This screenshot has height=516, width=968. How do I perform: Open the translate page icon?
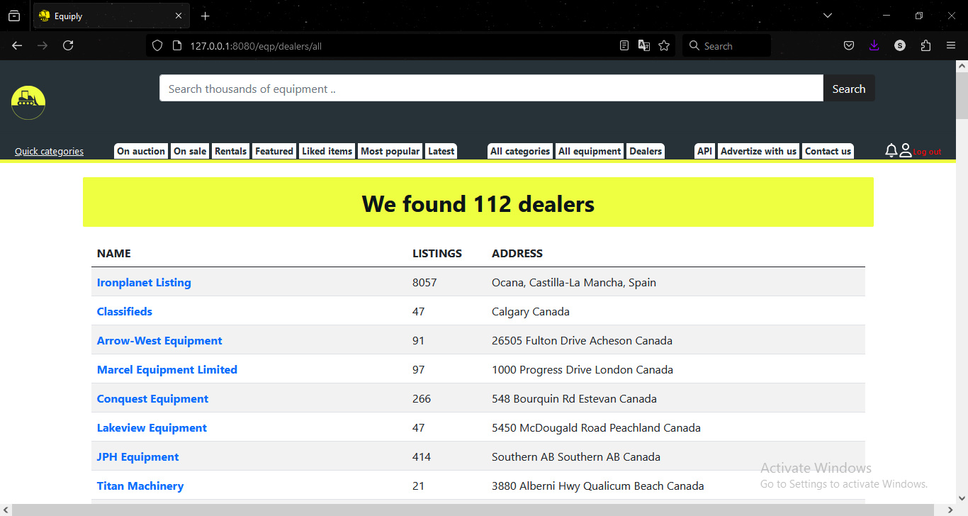tap(643, 45)
